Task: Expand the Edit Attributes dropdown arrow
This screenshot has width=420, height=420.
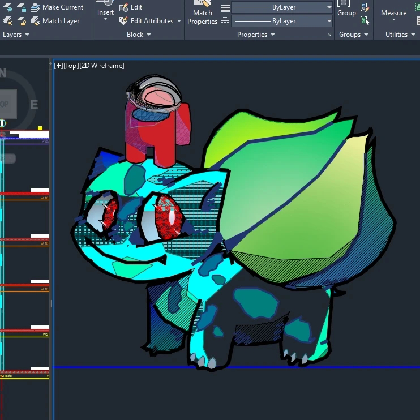Action: click(179, 21)
